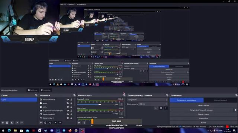The width and height of the screenshot is (238, 133).
Task: Move scene up arrow in Scenes panel
Action: click(17, 123)
